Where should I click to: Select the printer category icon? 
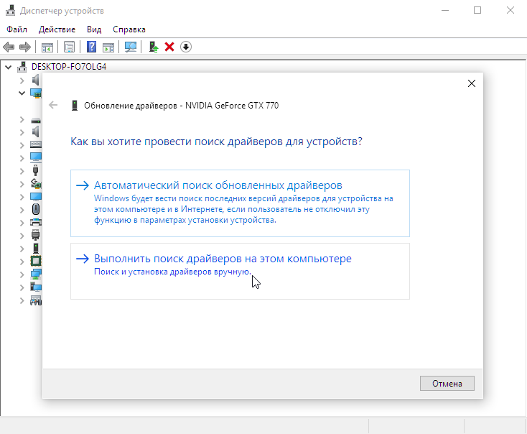point(36,222)
